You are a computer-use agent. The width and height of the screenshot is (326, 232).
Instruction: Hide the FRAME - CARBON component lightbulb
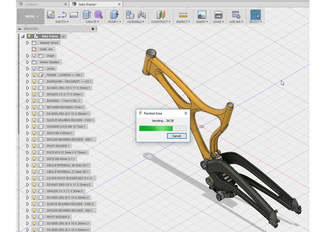coord(34,75)
